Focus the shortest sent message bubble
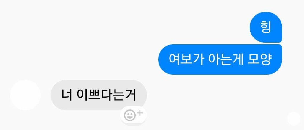304x130 pixels. click(266, 27)
